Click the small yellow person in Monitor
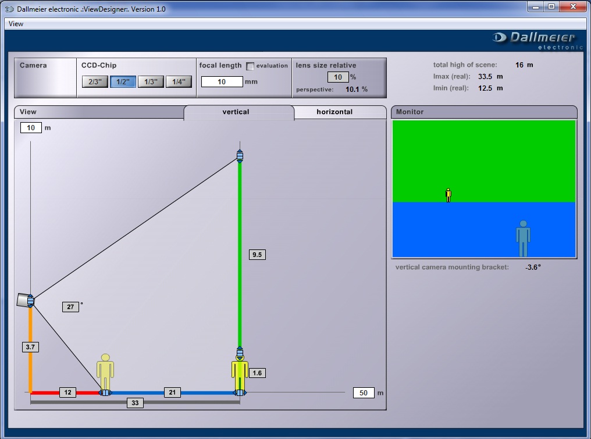The width and height of the screenshot is (591, 439). pyautogui.click(x=448, y=195)
